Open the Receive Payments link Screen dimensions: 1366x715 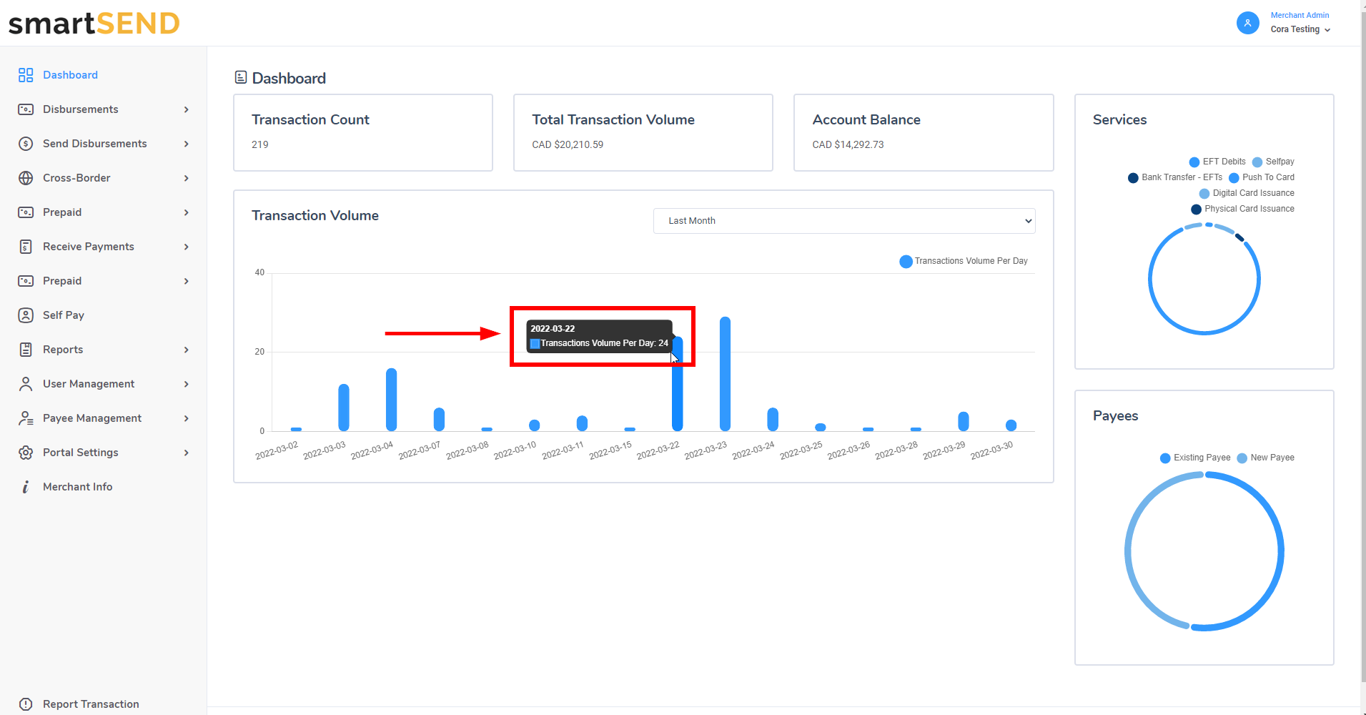click(89, 247)
